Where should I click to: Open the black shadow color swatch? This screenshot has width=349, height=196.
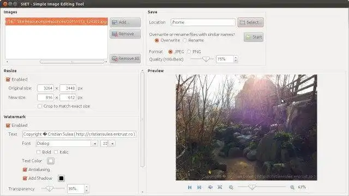61,179
